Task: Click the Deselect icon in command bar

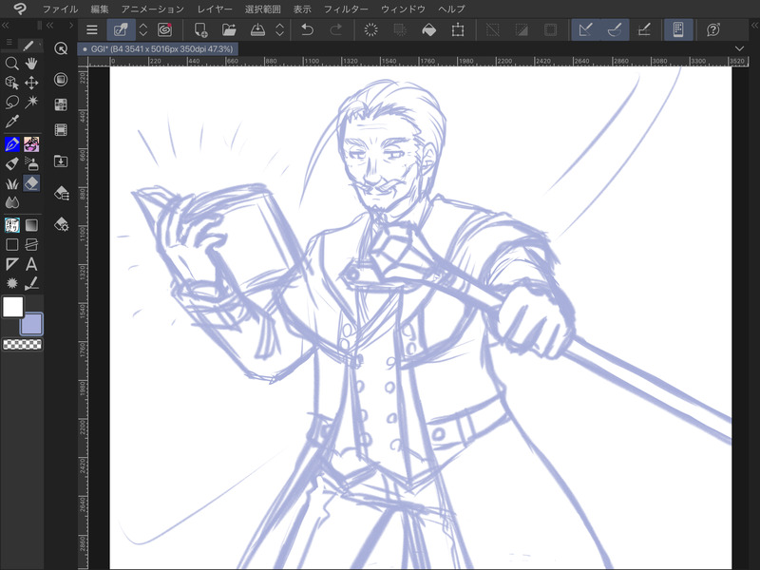Action: [492, 30]
